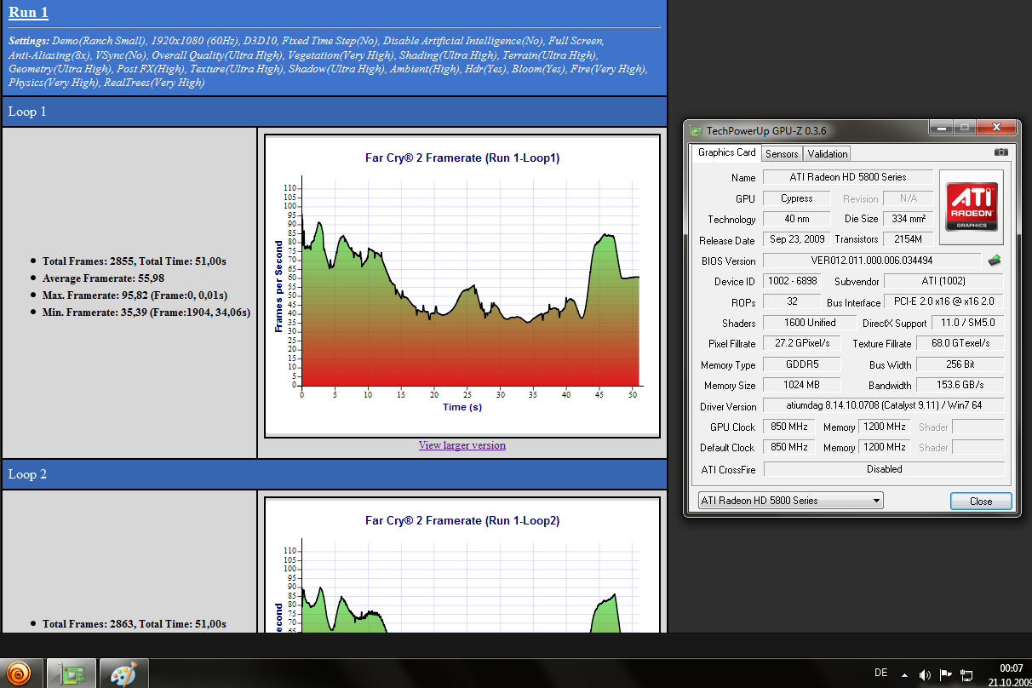Click the Sep 23, 2009 Release Date field
This screenshot has height=688, width=1032.
click(x=797, y=239)
